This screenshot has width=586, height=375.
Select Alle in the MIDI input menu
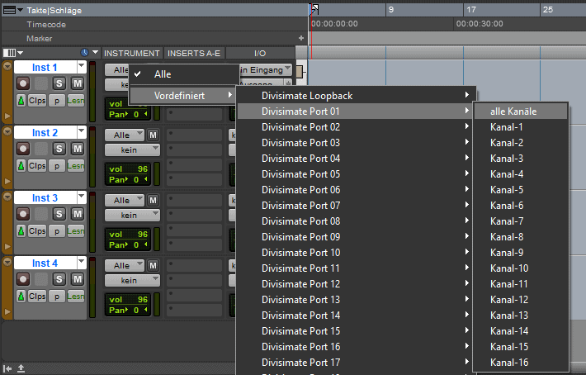point(184,74)
